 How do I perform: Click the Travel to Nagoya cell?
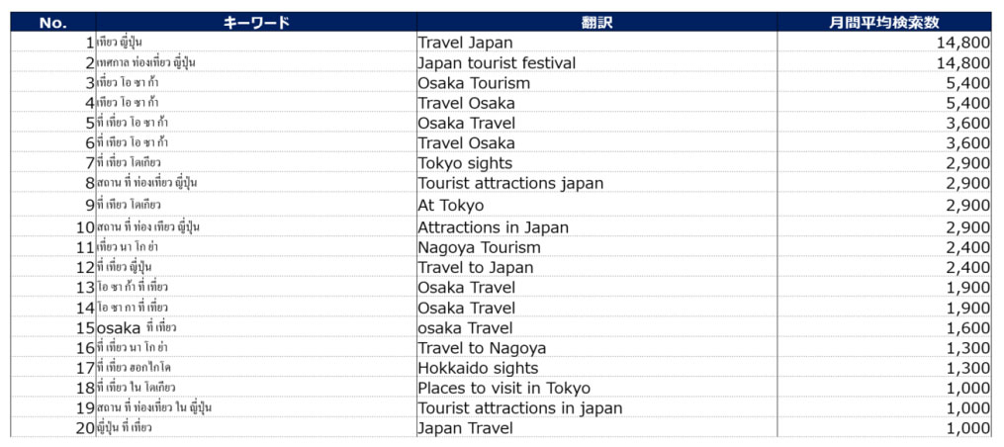click(596, 348)
